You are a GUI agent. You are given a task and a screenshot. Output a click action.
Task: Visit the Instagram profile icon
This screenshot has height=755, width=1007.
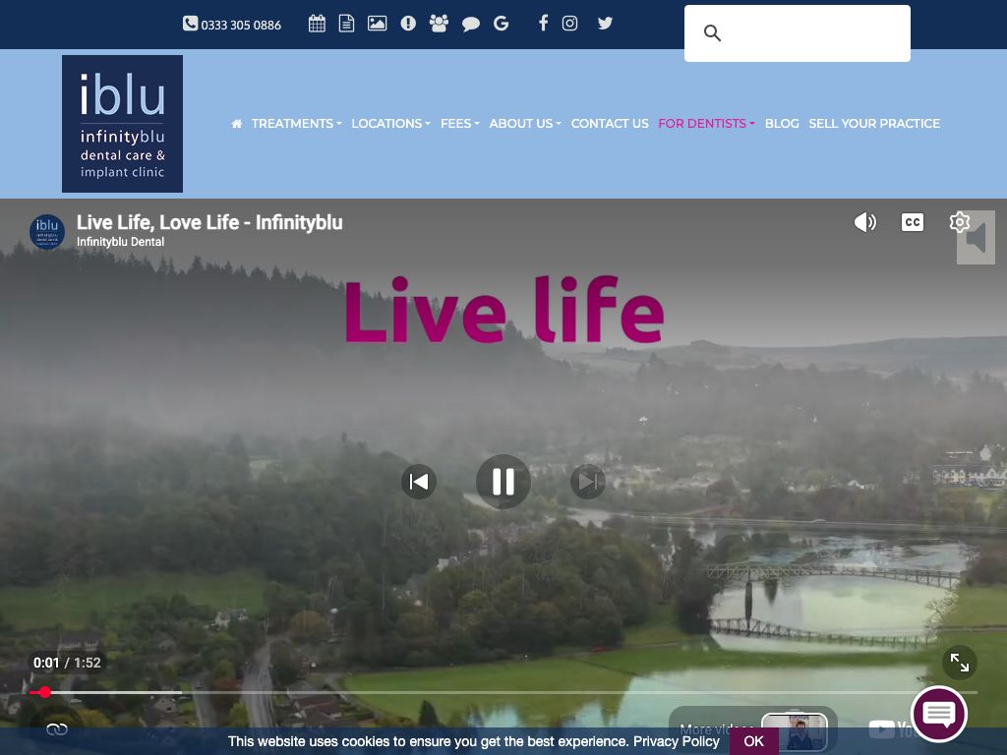tap(569, 24)
